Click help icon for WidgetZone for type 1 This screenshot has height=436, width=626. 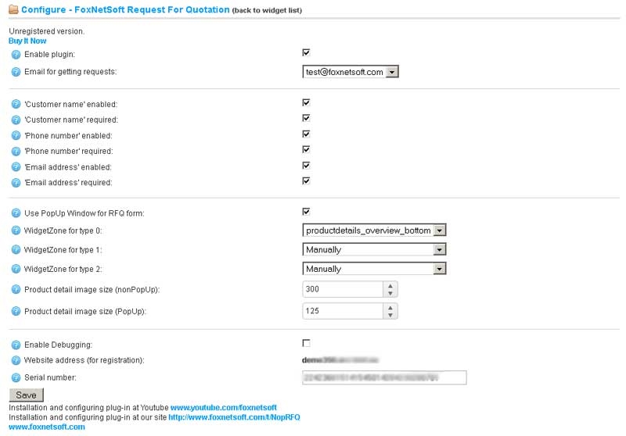pos(16,250)
